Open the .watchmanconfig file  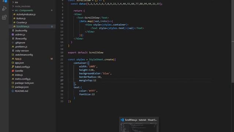(24, 55)
